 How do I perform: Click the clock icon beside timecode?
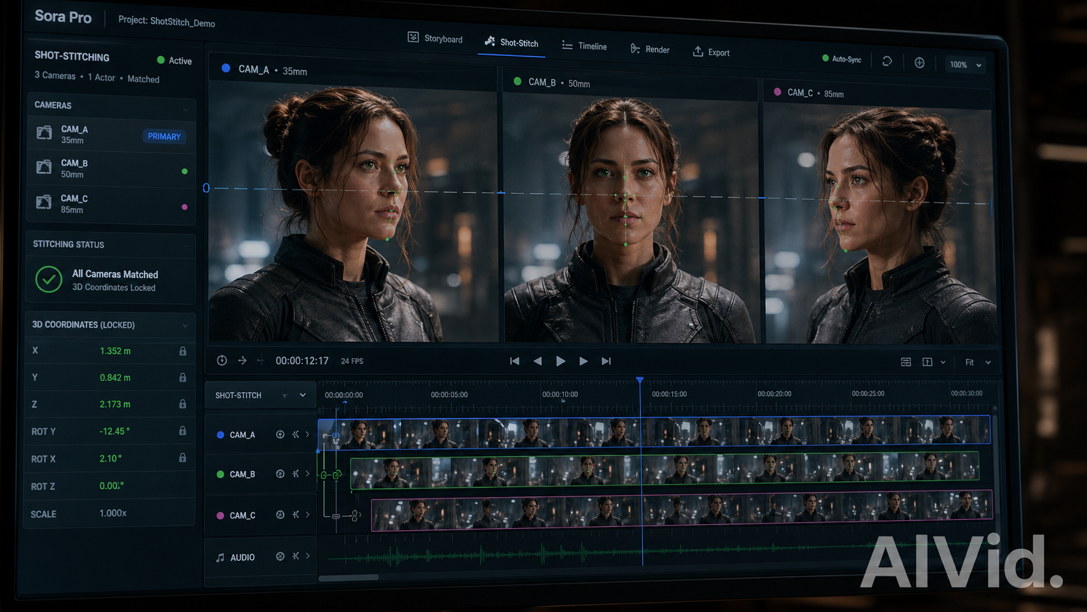[x=222, y=360]
